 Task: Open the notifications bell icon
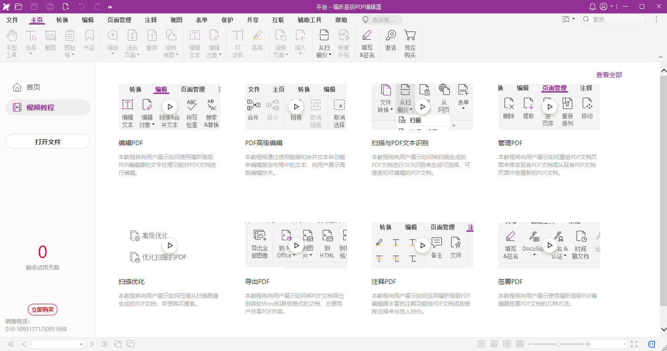[x=592, y=6]
